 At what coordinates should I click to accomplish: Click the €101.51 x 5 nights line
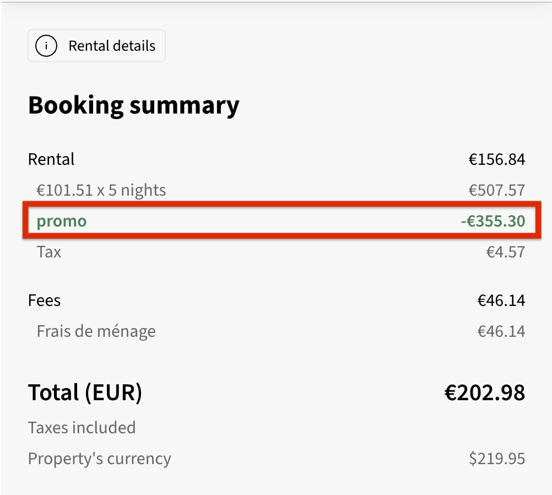pos(101,191)
